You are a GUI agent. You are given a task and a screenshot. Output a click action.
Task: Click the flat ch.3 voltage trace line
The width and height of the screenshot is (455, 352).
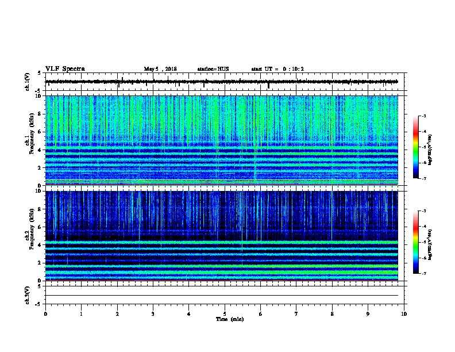pos(222,296)
